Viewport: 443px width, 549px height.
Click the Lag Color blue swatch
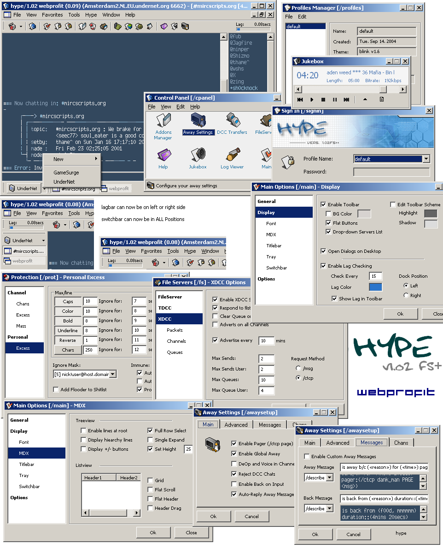pos(376,287)
